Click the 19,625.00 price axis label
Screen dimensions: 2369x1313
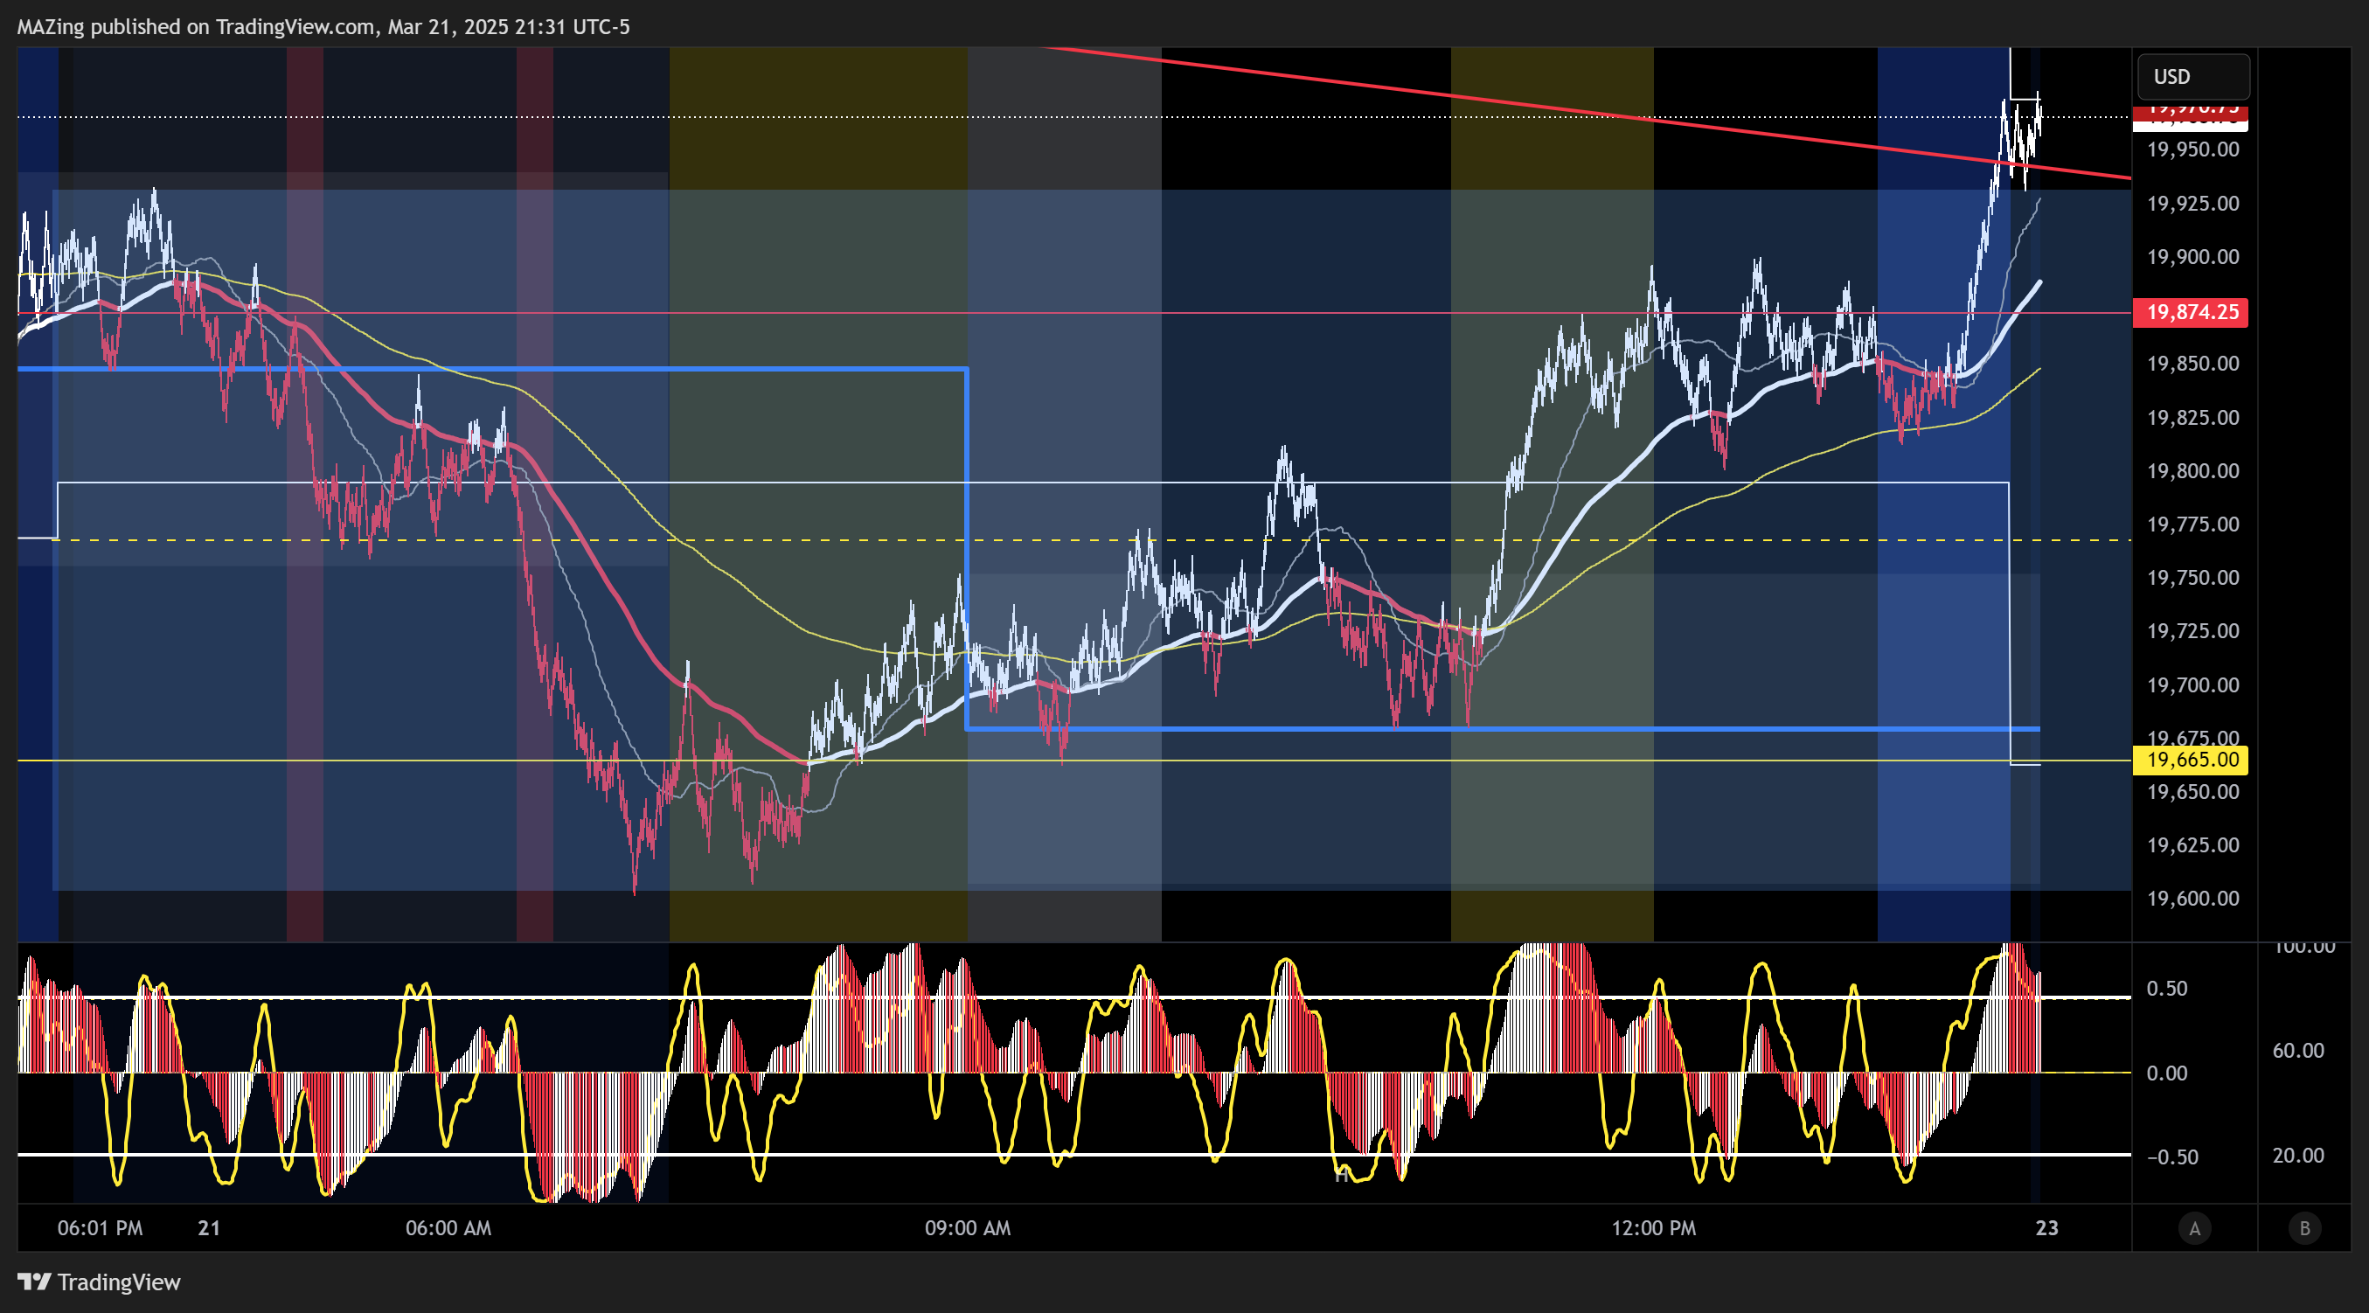pos(2192,845)
